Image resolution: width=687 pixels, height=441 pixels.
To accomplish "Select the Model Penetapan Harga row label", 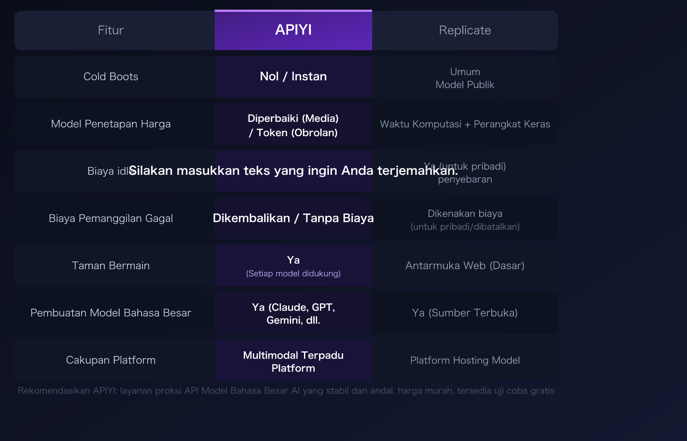I will tap(111, 124).
